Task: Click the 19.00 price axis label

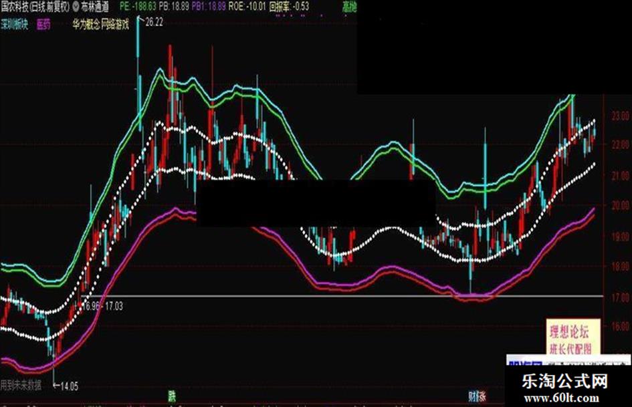Action: (x=620, y=237)
